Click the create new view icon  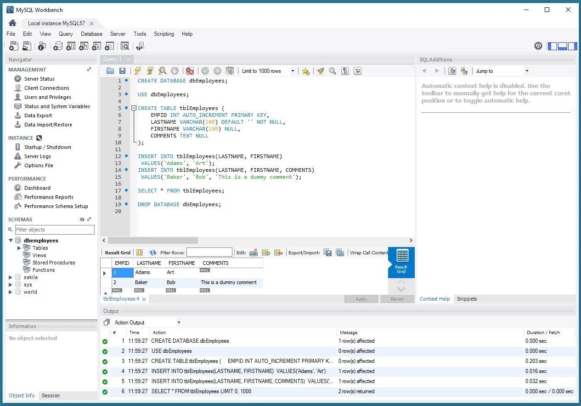(84, 46)
